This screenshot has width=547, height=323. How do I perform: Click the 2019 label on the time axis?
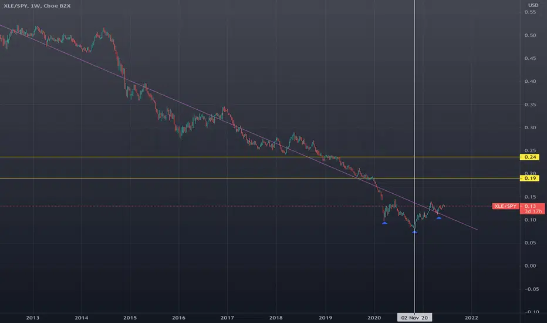tap(326, 317)
